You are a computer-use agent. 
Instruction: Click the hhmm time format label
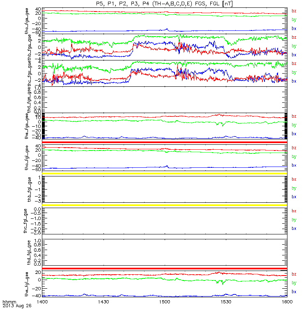click(x=9, y=302)
